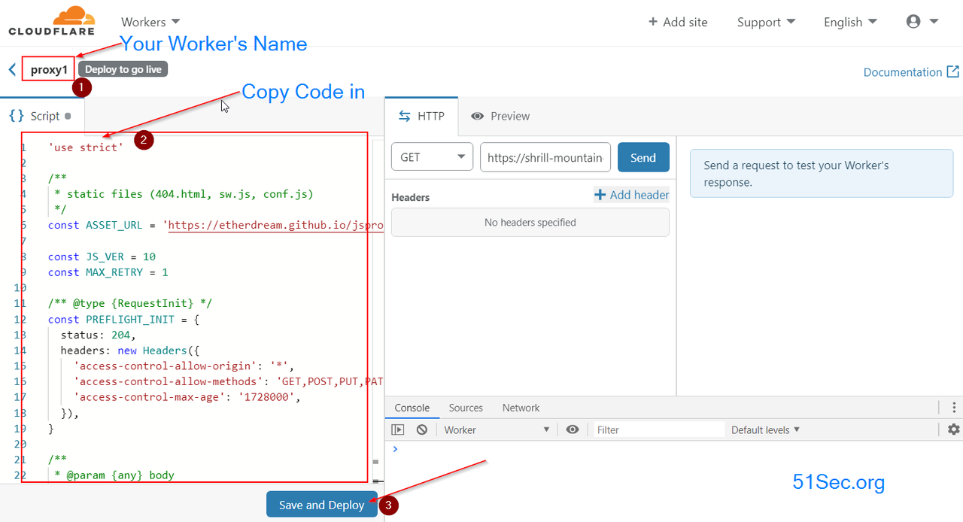
Task: Click the PREFLIGHT_INIT declaration line
Action: click(x=124, y=319)
